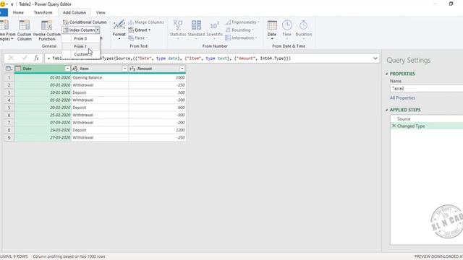Image resolution: width=463 pixels, height=260 pixels.
Task: Click the Amount column 123 type icon
Action: tap(132, 69)
